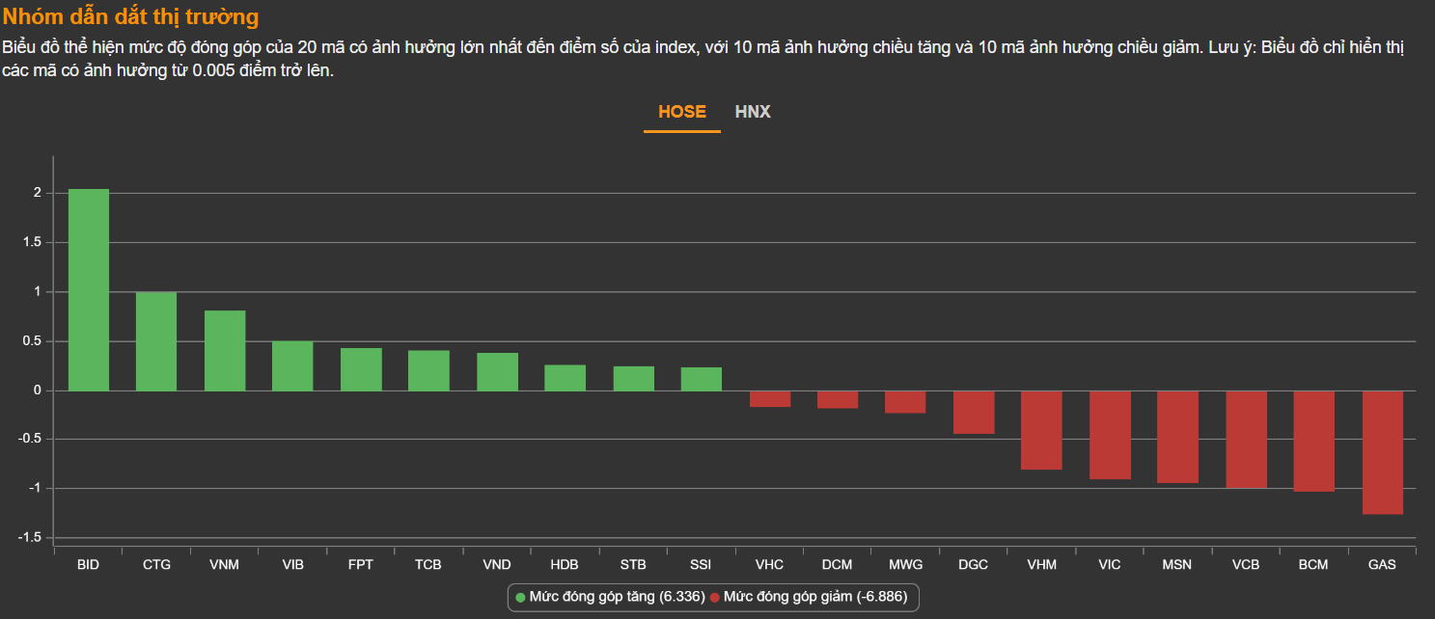Select the DGC bar
This screenshot has height=619, width=1435.
tap(974, 412)
